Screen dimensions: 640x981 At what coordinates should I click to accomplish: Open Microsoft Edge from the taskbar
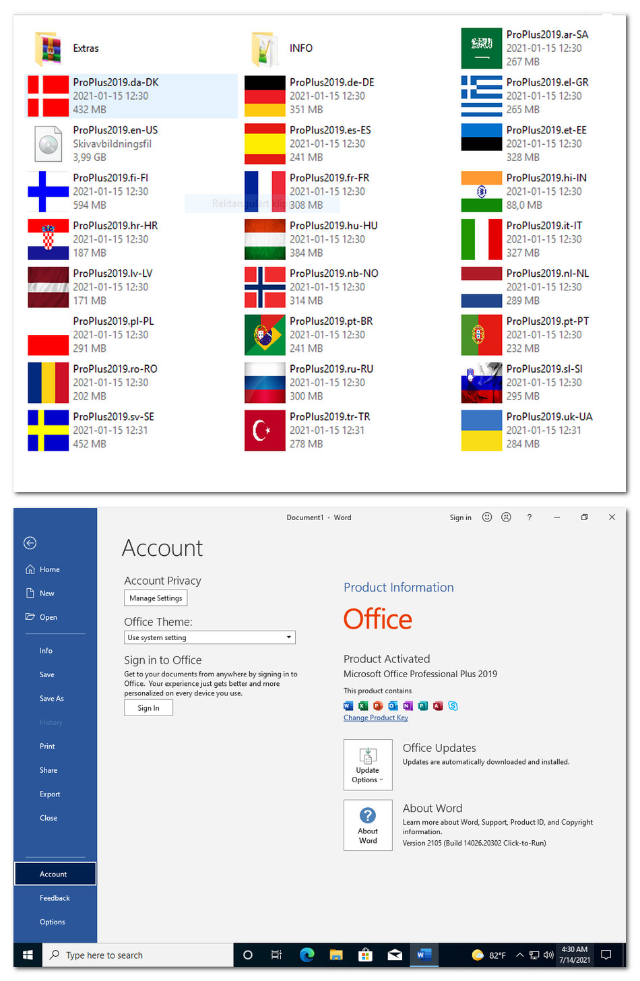(307, 955)
